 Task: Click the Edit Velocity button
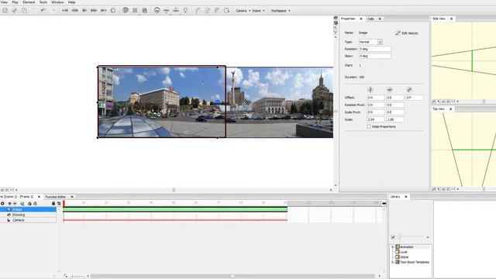point(407,33)
